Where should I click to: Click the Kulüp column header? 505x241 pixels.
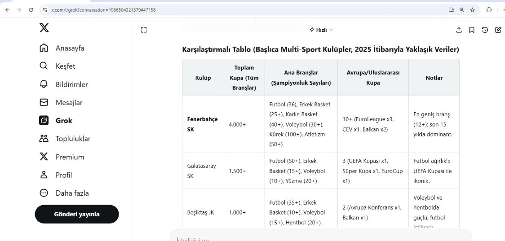pos(203,78)
